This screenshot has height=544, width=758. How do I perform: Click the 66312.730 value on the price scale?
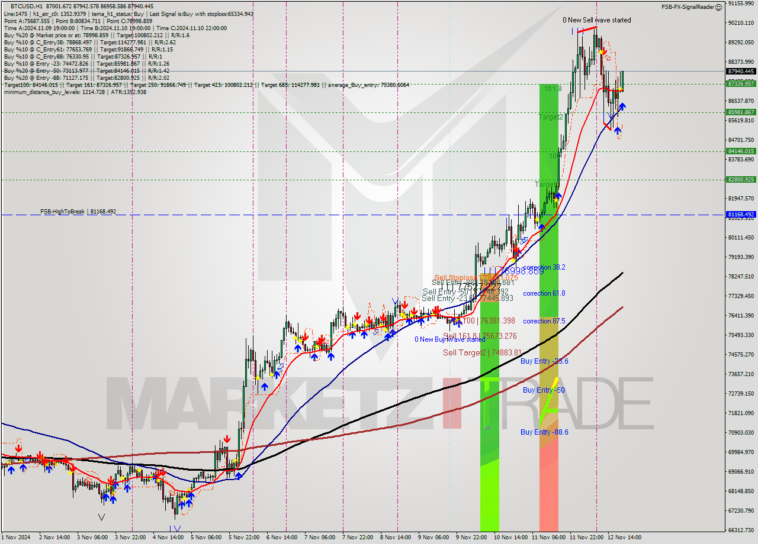741,530
